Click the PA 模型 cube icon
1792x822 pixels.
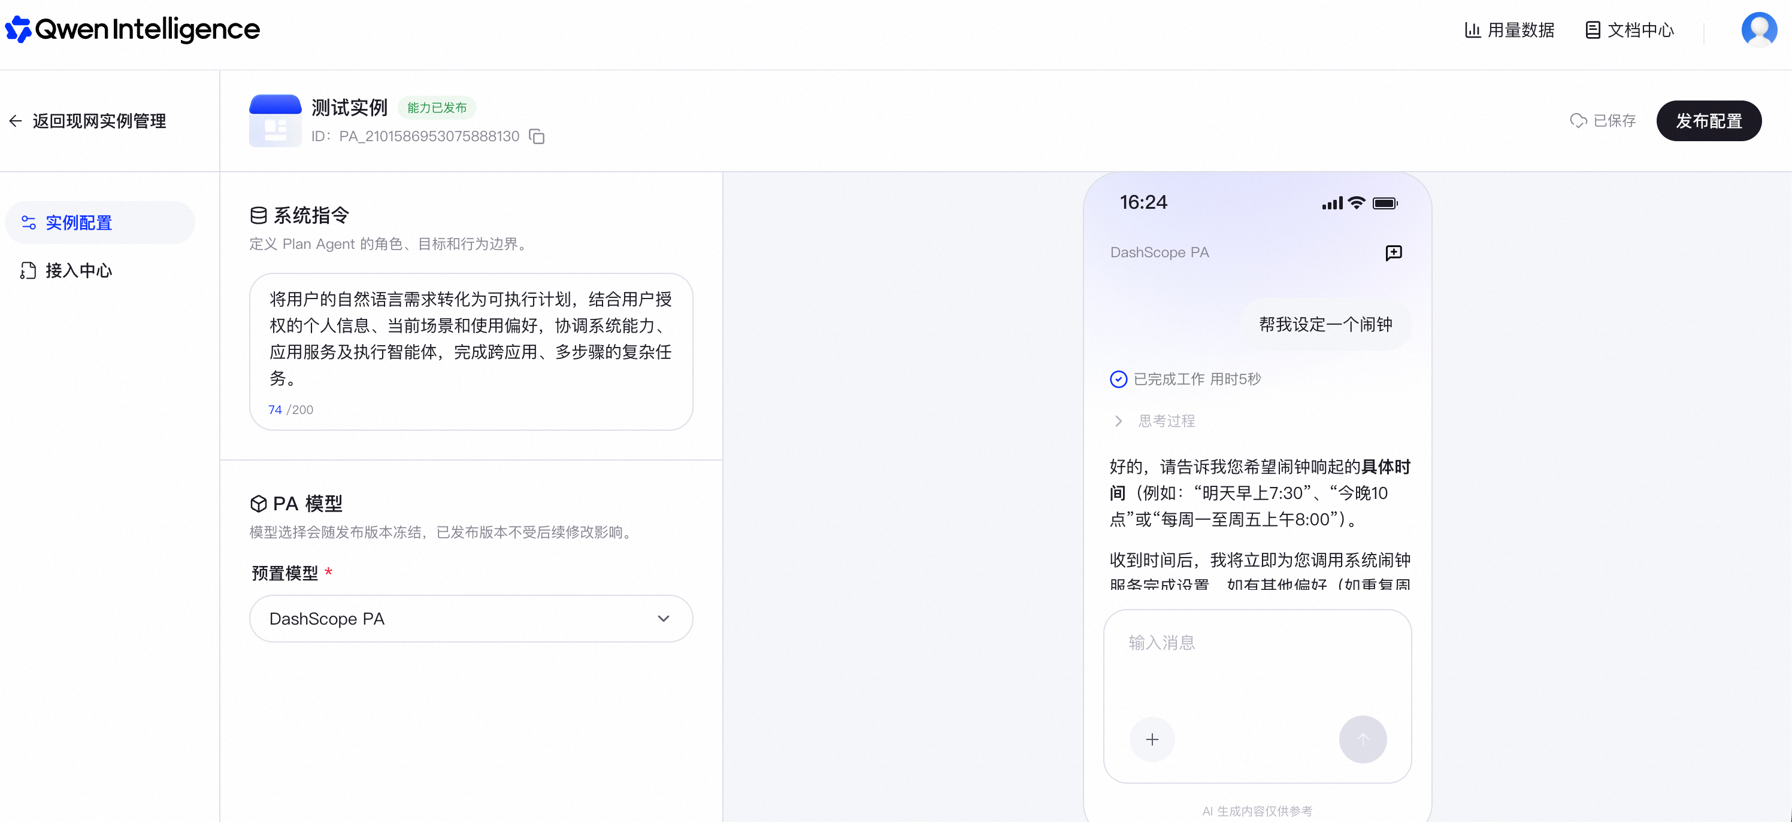pos(258,504)
